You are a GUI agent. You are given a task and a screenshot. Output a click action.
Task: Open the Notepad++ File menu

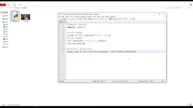pos(60,17)
